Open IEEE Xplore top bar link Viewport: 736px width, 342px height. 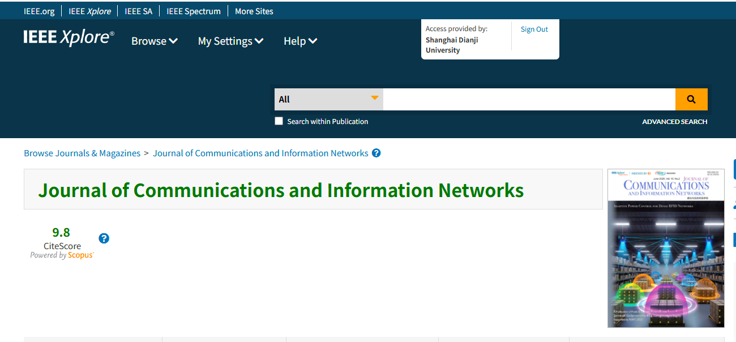90,11
